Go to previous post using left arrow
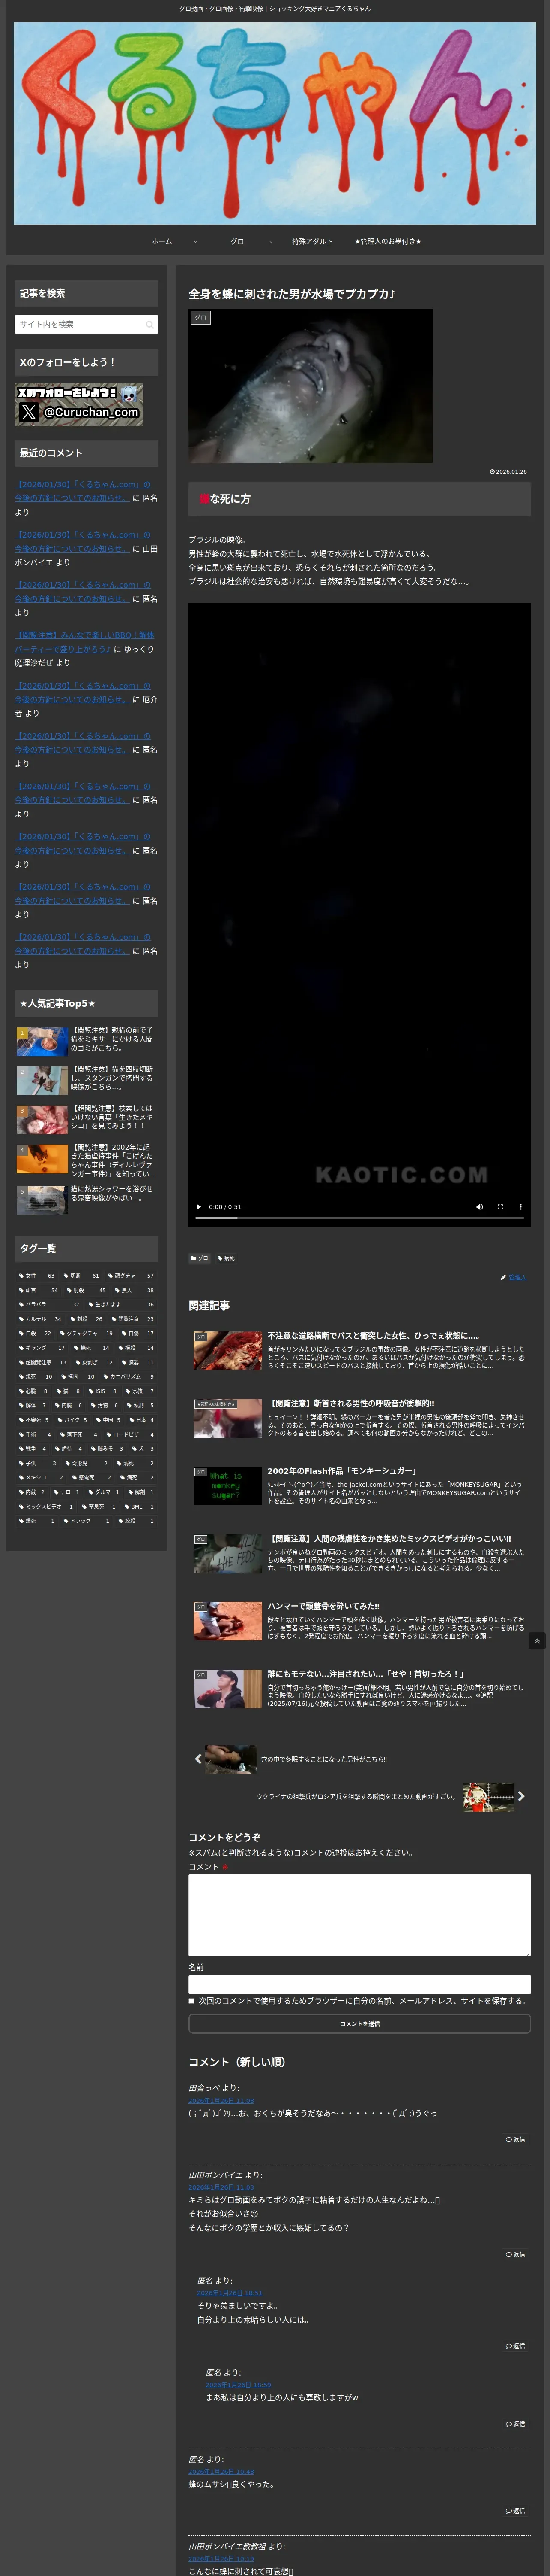 197,1758
